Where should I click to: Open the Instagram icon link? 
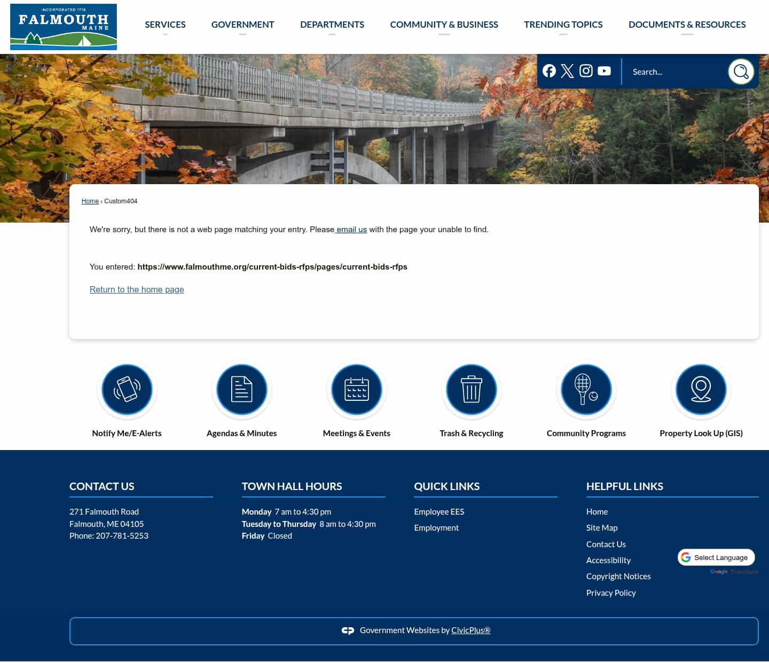(x=586, y=71)
